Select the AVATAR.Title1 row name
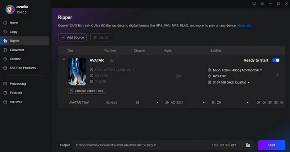Viewport: 290px width, 152px height. pyautogui.click(x=80, y=102)
